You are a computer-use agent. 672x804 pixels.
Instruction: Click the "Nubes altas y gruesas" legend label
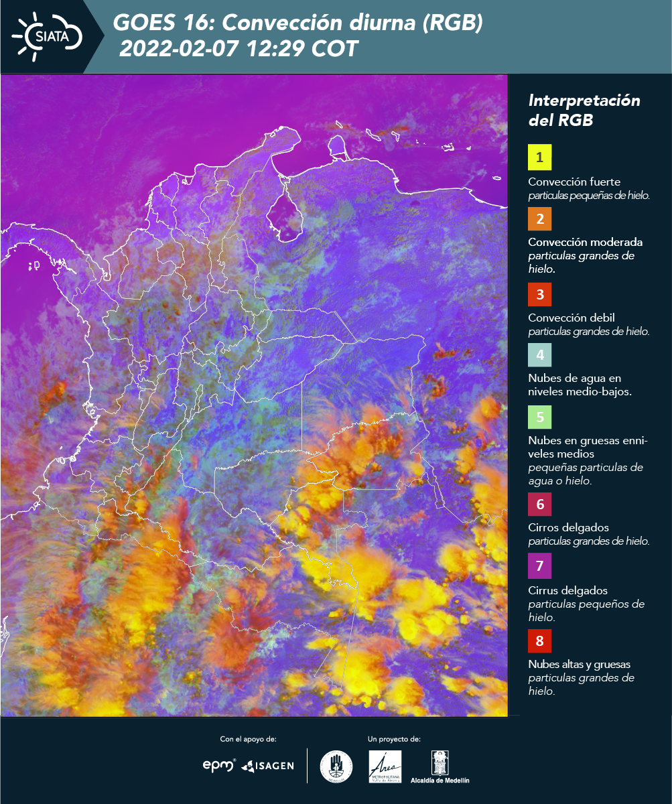[579, 665]
